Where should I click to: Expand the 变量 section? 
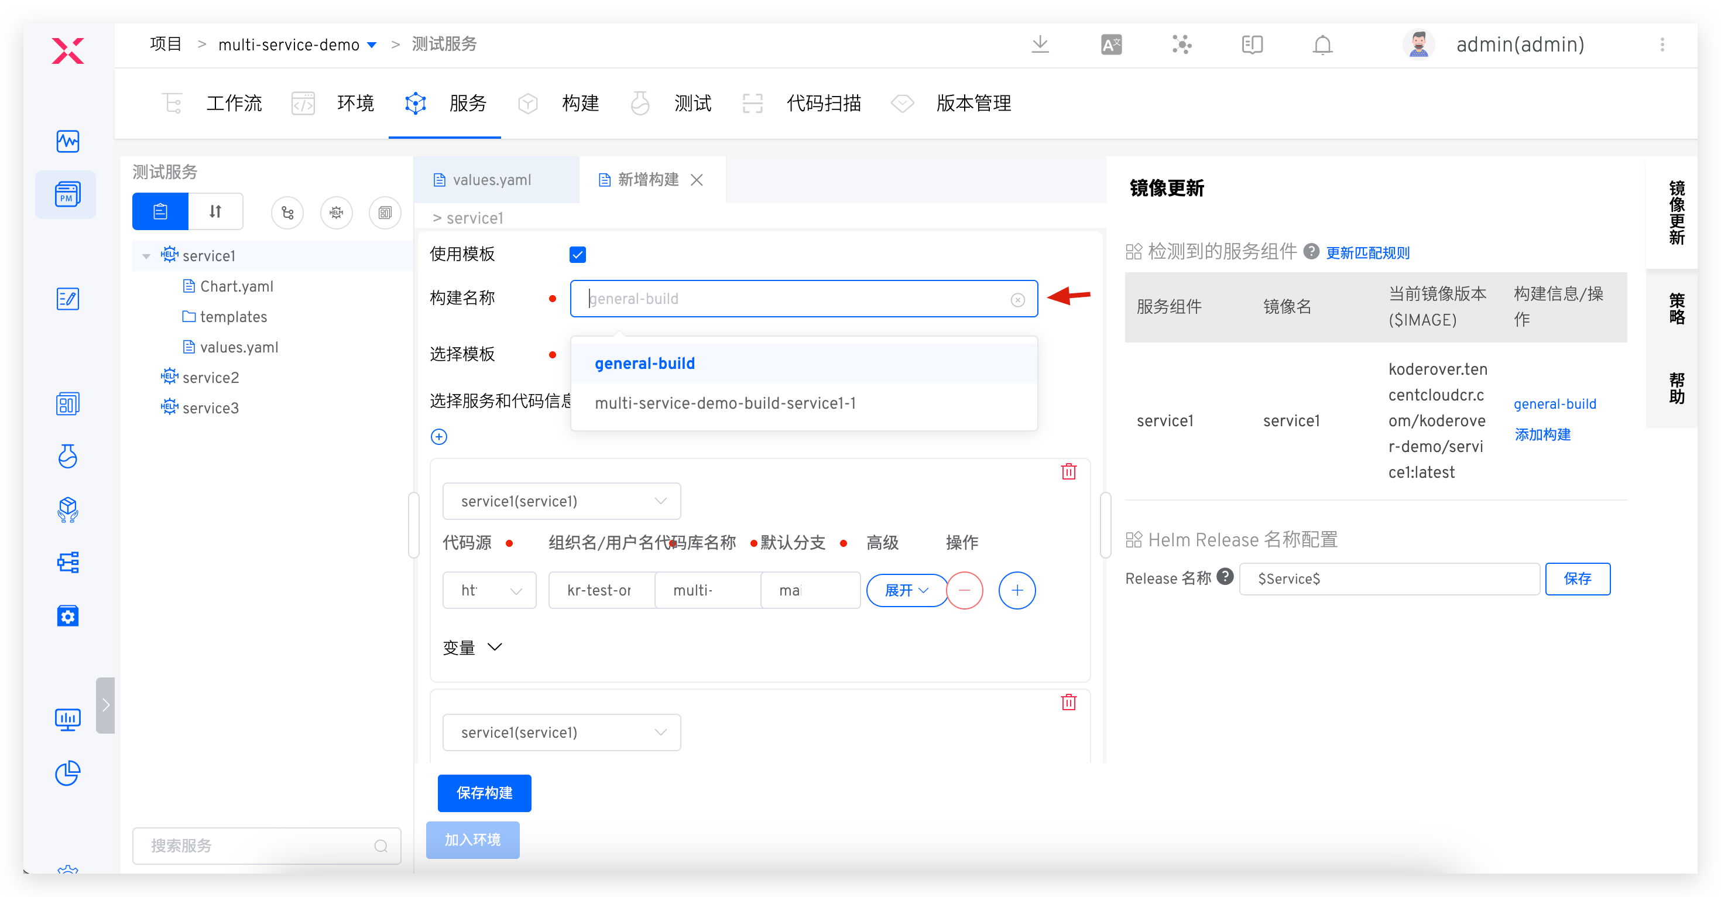(x=472, y=647)
